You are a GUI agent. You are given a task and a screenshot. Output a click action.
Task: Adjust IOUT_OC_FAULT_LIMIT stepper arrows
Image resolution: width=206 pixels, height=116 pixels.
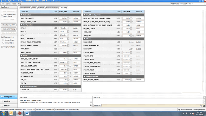pos(68,59)
